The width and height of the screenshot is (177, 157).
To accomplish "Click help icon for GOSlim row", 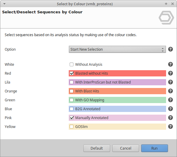I will [x=171, y=126].
